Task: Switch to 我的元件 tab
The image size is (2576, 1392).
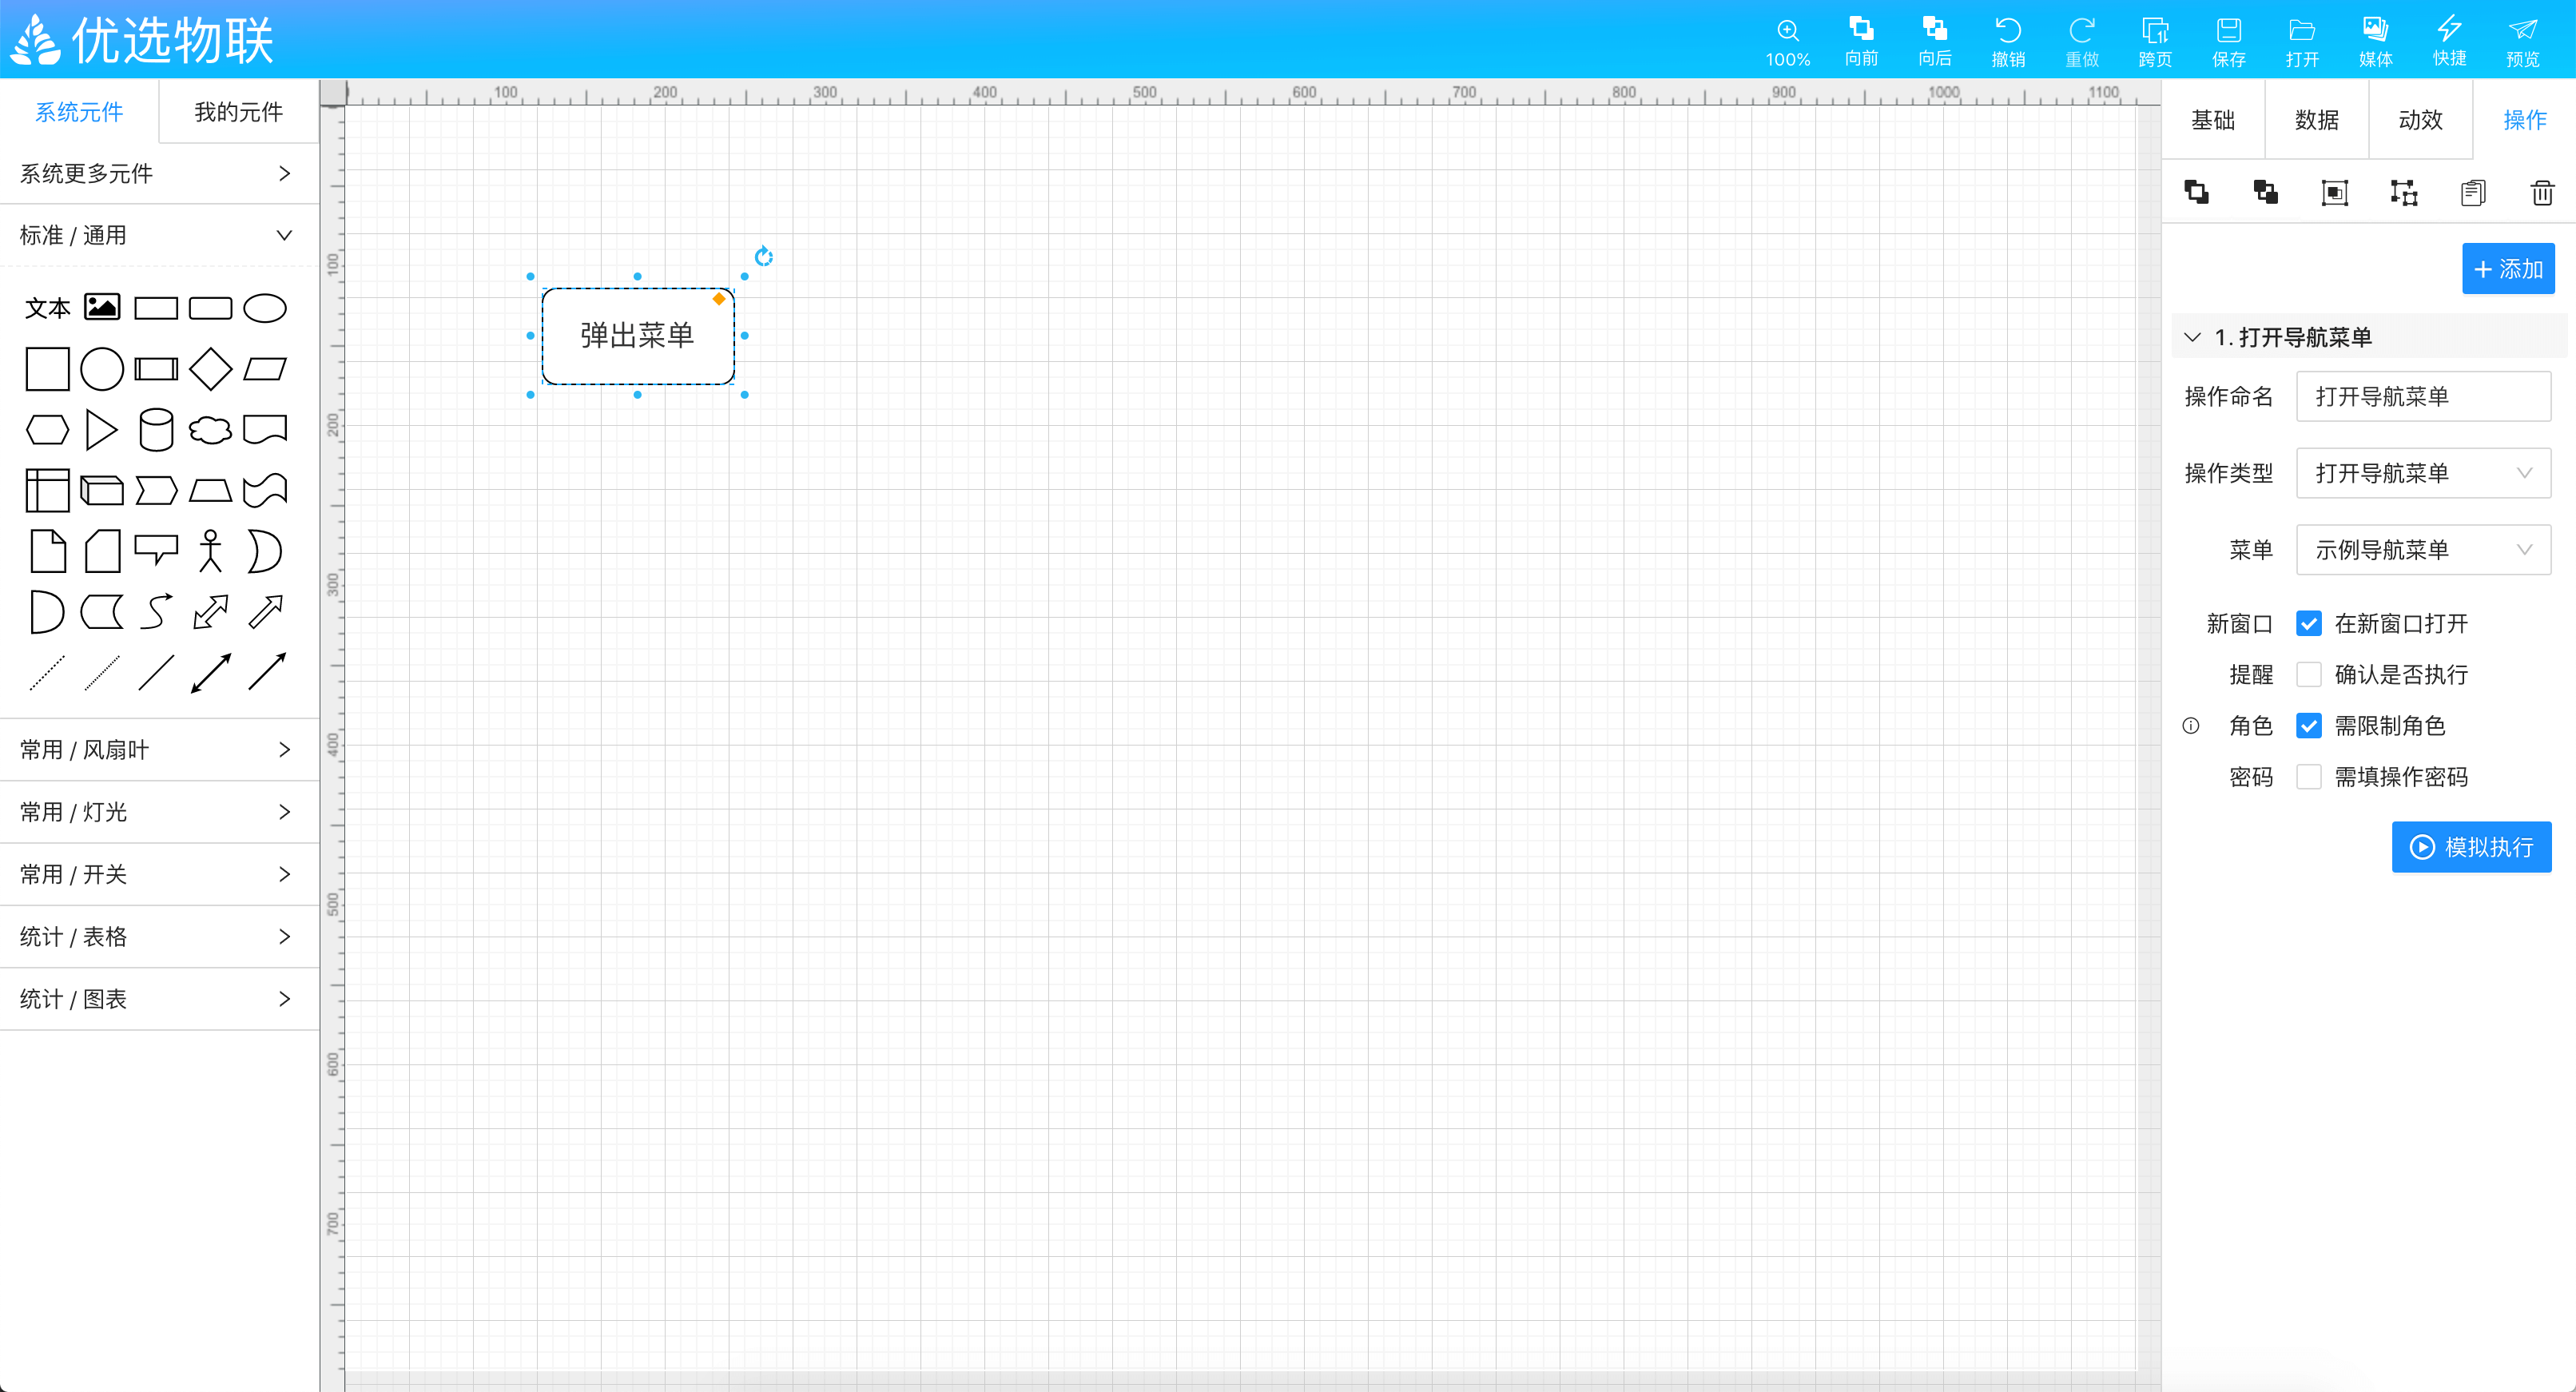Action: tap(238, 111)
